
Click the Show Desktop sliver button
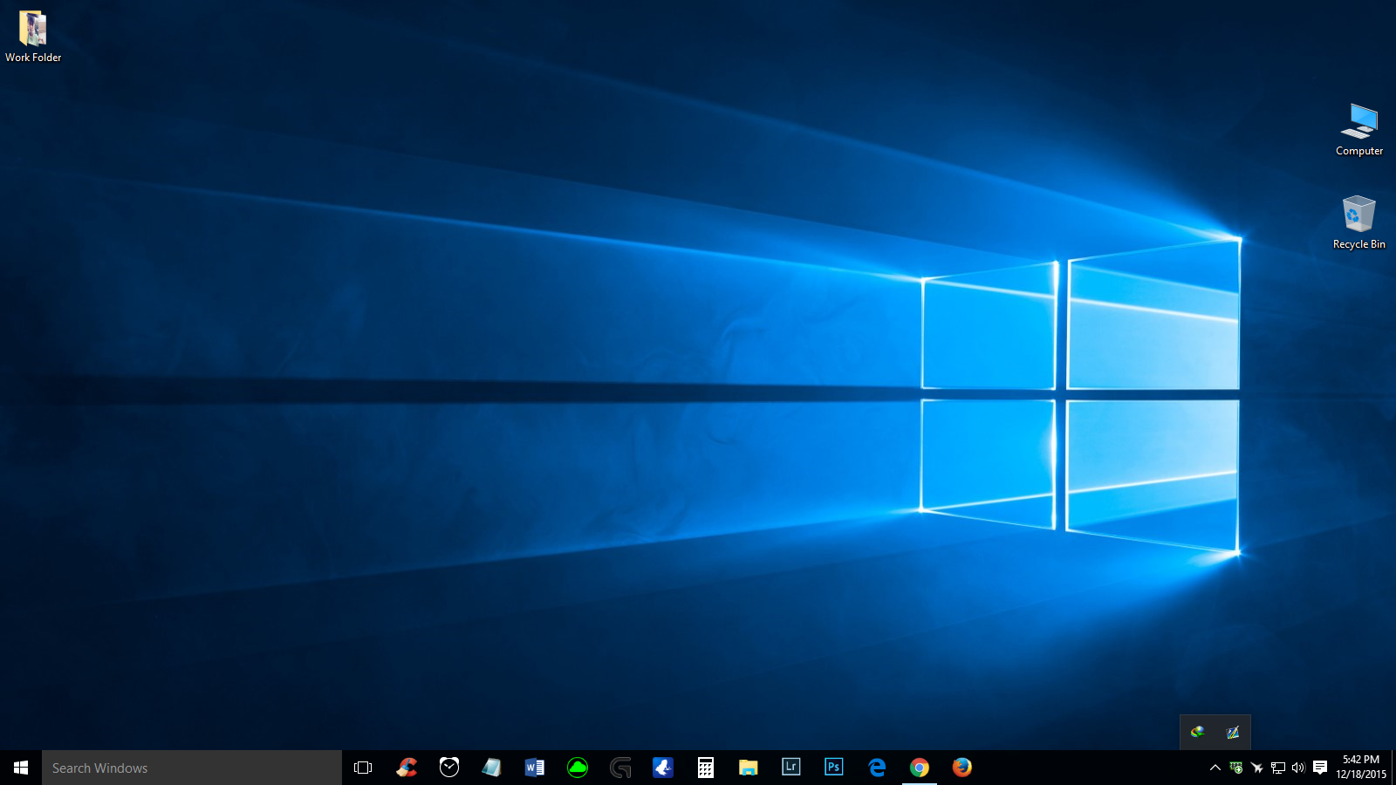[x=1393, y=768]
